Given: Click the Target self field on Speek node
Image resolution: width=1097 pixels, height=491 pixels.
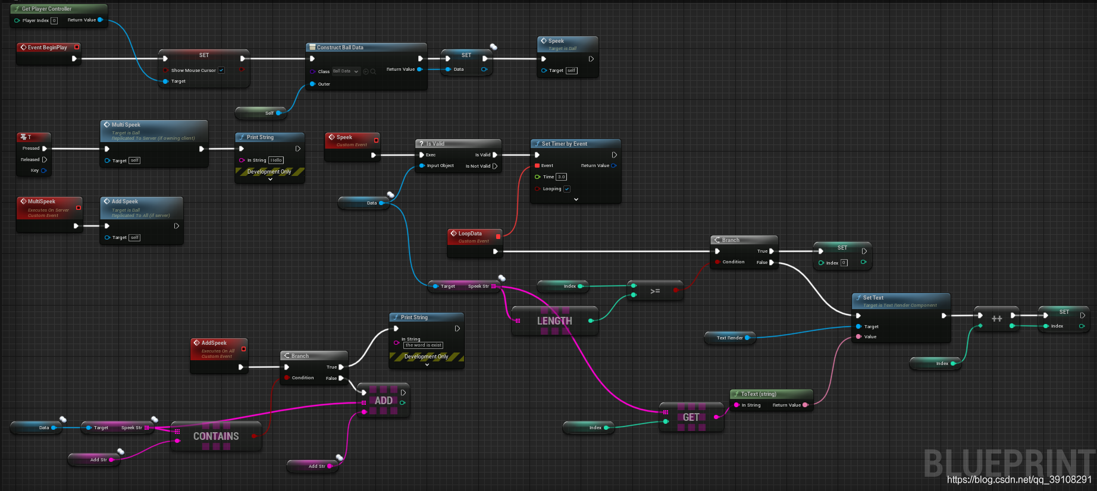Looking at the screenshot, I should 571,70.
